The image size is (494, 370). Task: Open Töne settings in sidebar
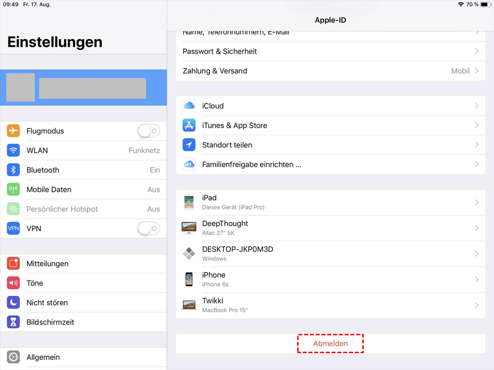83,283
